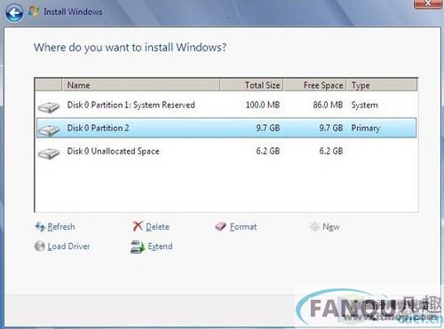This screenshot has width=444, height=329.
Task: Click the pink eraser Format icon
Action: (x=220, y=226)
